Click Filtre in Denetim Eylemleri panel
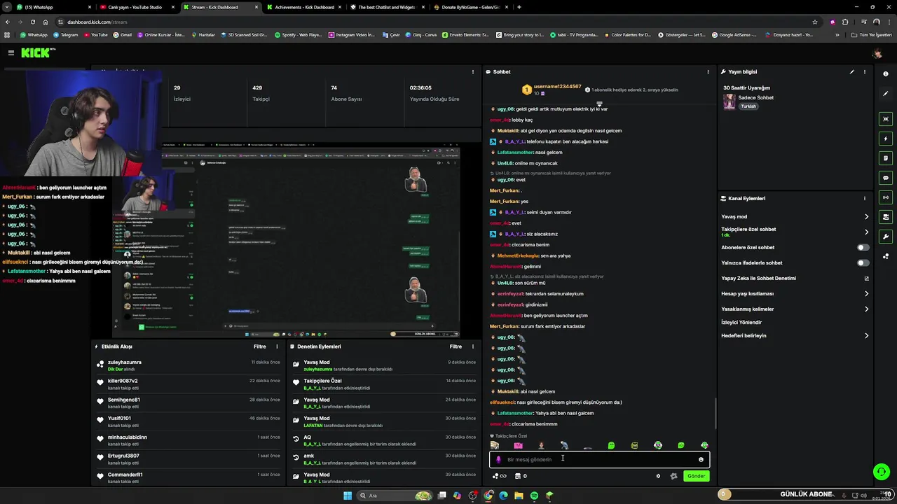The width and height of the screenshot is (897, 504). pos(456,346)
